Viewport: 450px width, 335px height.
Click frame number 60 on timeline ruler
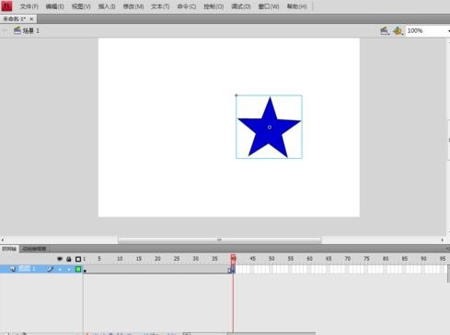309,259
